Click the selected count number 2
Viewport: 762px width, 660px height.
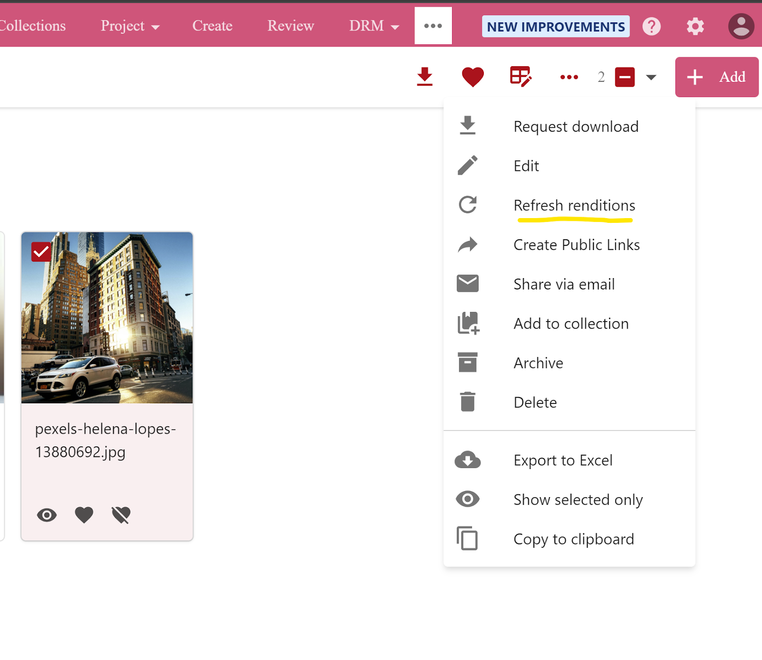click(601, 77)
